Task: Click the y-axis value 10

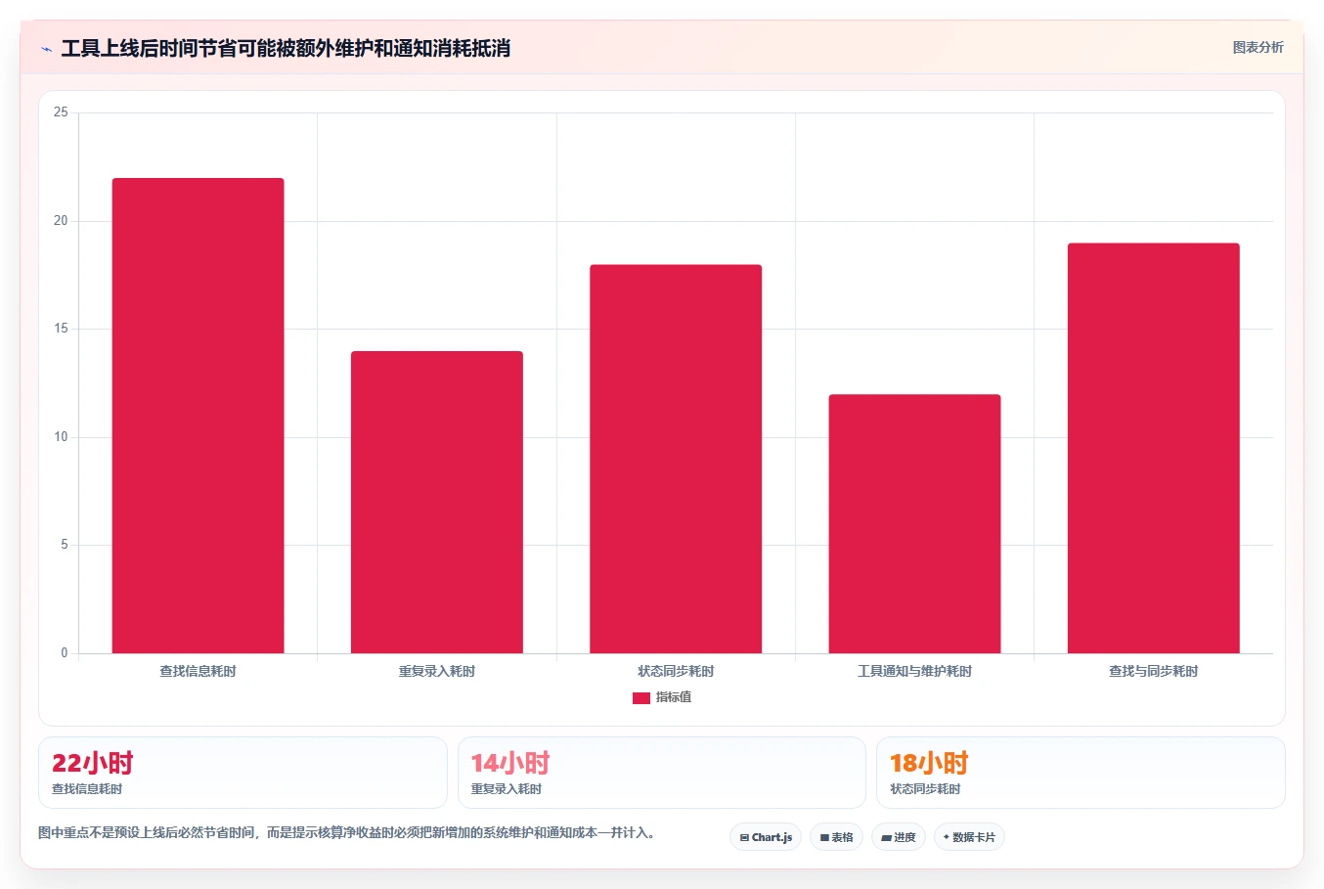Action: pyautogui.click(x=61, y=437)
